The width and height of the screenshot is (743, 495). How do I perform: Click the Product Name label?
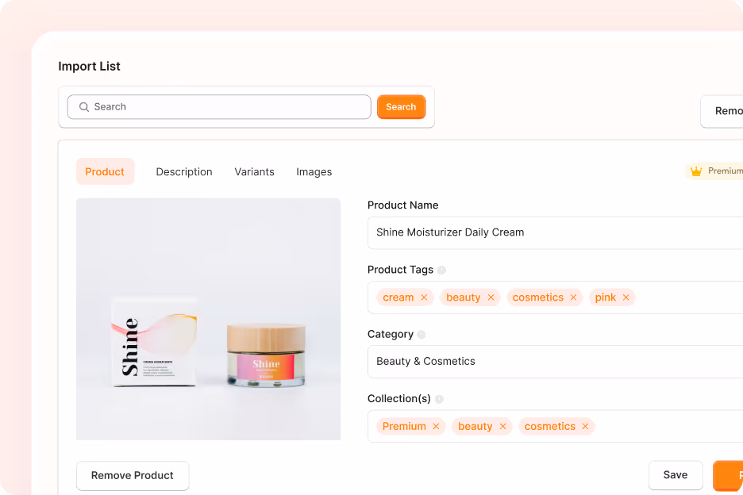pos(402,205)
